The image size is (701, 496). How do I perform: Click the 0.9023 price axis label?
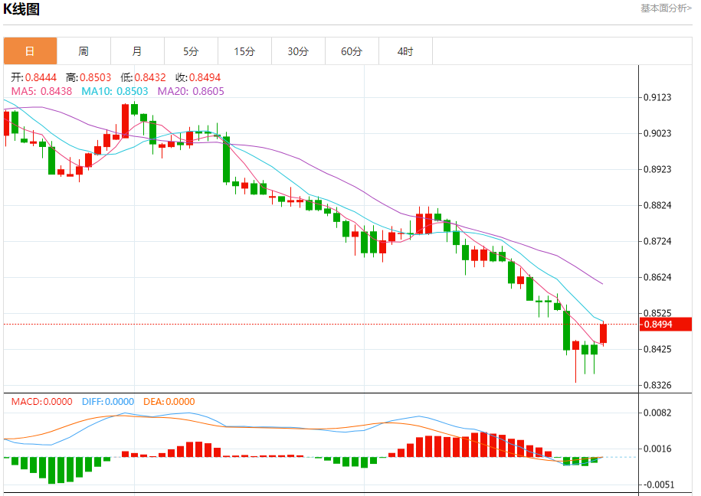(657, 133)
